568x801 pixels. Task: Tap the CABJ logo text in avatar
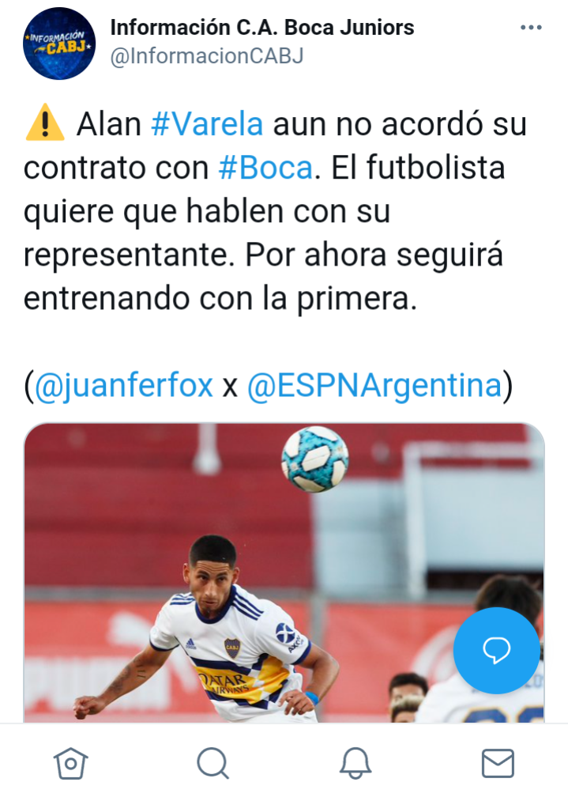[66, 48]
